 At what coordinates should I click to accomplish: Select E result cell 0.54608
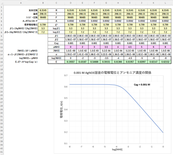point(94,62)
